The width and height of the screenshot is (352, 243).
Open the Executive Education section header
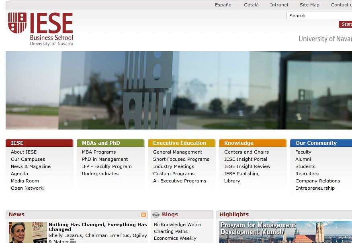pyautogui.click(x=182, y=143)
